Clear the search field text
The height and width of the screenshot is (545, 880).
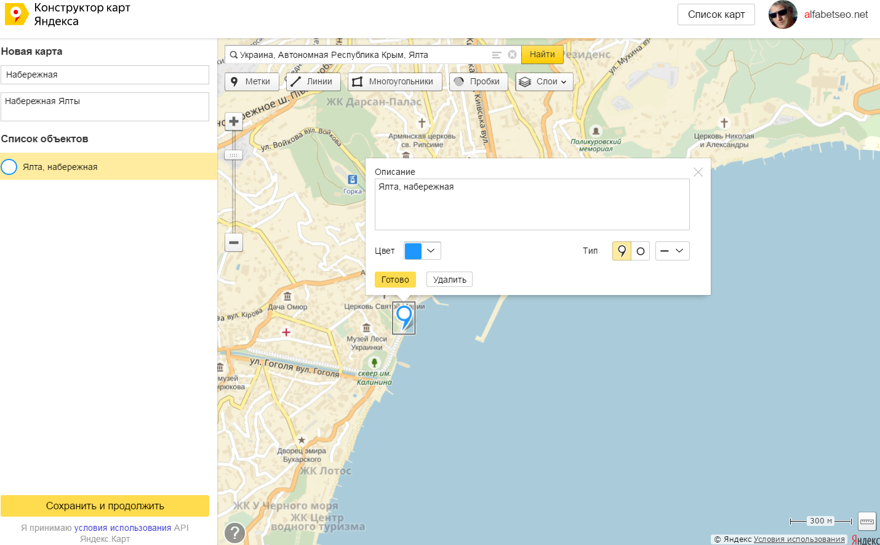pos(512,55)
